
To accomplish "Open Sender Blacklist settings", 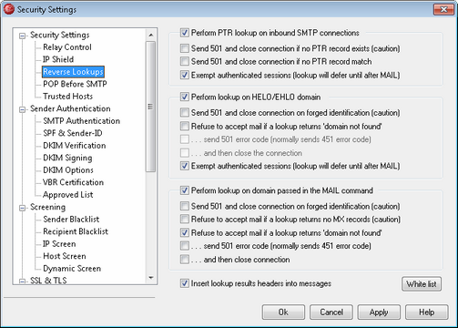I will pyautogui.click(x=71, y=220).
